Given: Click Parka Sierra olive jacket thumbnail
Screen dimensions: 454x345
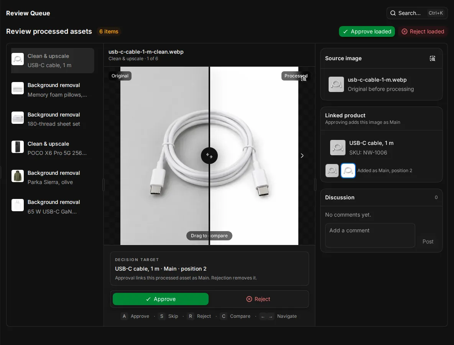Looking at the screenshot, I should tap(18, 176).
